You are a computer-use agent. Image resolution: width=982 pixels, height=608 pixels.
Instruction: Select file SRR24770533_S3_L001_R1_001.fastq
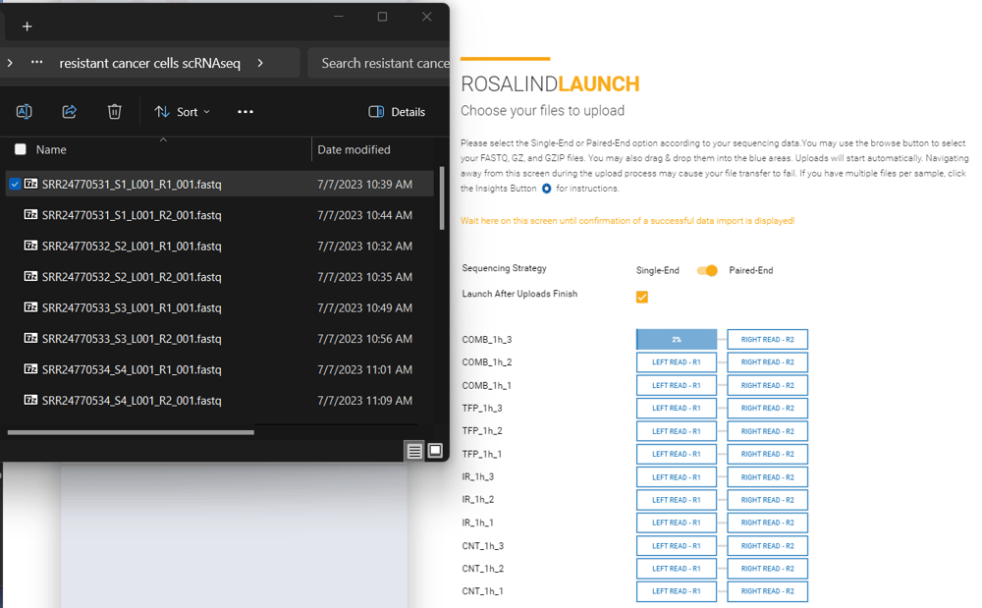pos(219,307)
